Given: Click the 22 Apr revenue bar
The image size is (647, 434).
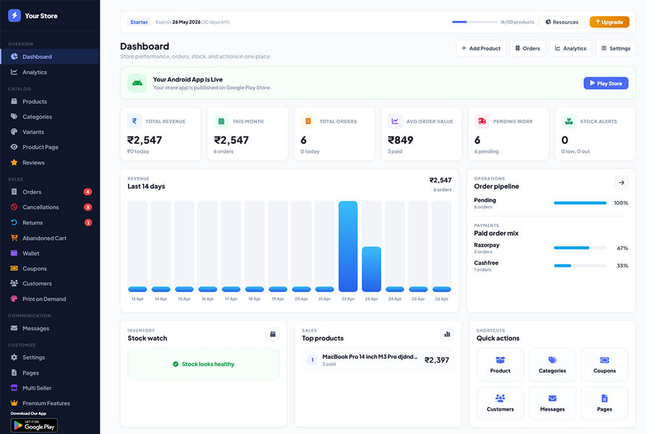Looking at the screenshot, I should tap(348, 246).
